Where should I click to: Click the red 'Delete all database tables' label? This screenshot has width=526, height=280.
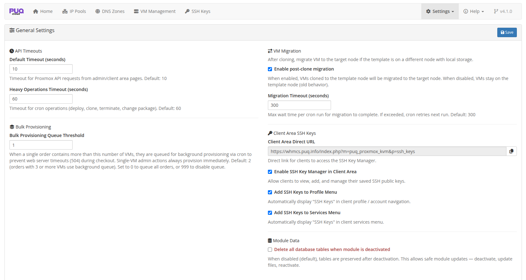tap(332, 249)
